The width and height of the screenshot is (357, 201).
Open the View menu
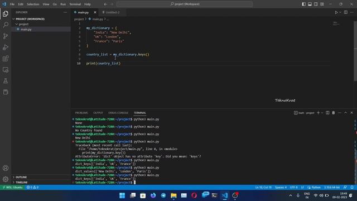tap(46, 4)
